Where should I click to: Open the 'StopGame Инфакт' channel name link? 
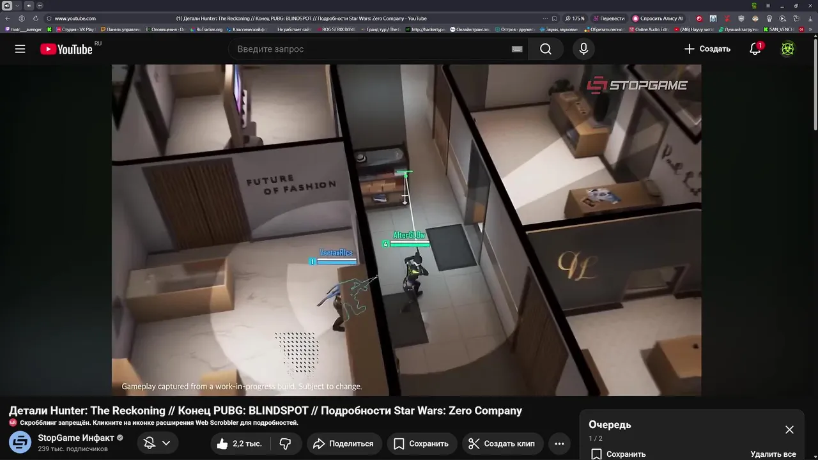click(76, 438)
